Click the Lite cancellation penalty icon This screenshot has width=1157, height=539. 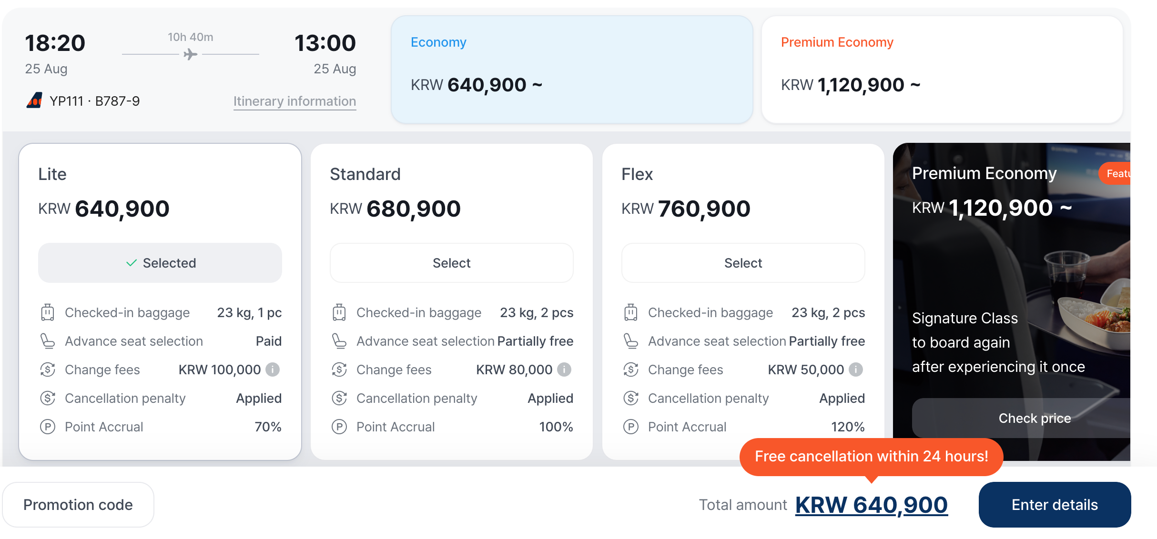(48, 398)
